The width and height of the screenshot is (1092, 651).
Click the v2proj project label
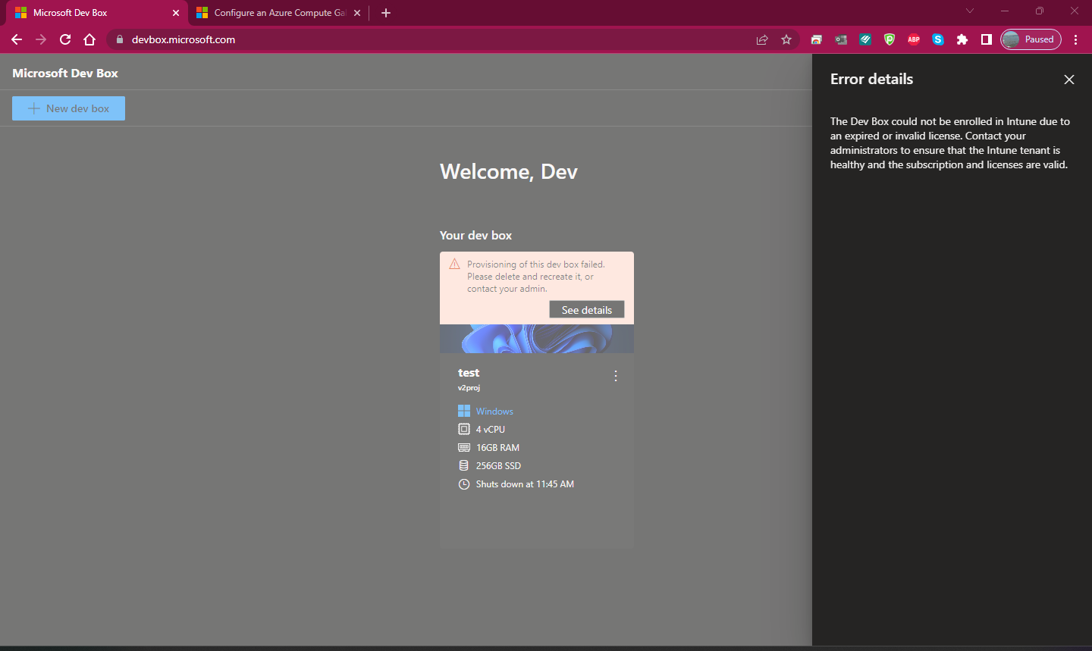pyautogui.click(x=469, y=388)
